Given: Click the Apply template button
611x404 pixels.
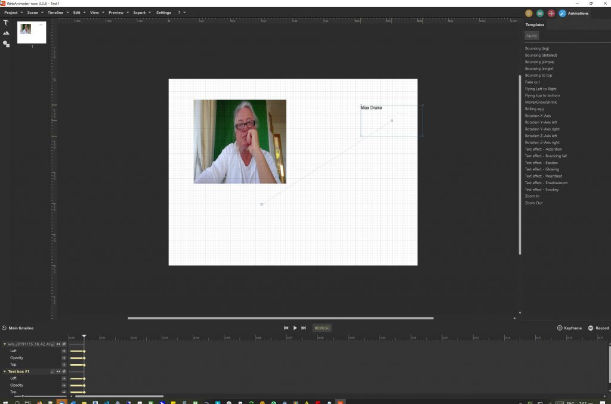Looking at the screenshot, I should (532, 36).
